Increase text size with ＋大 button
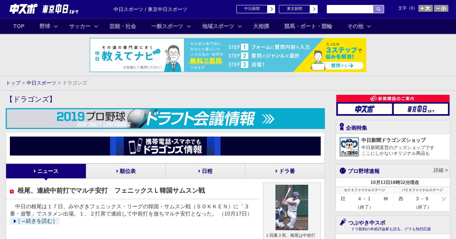456x239 pixels. pyautogui.click(x=425, y=8)
